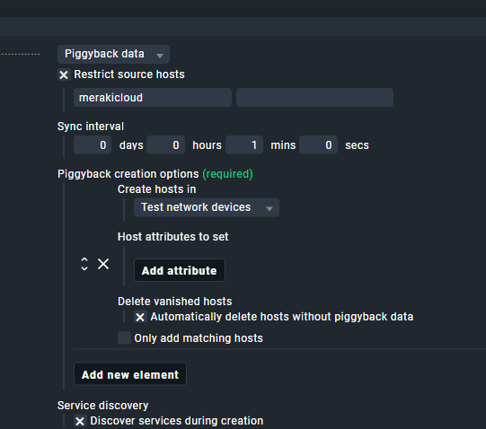Open Test network devices folder dropdown

click(x=207, y=207)
